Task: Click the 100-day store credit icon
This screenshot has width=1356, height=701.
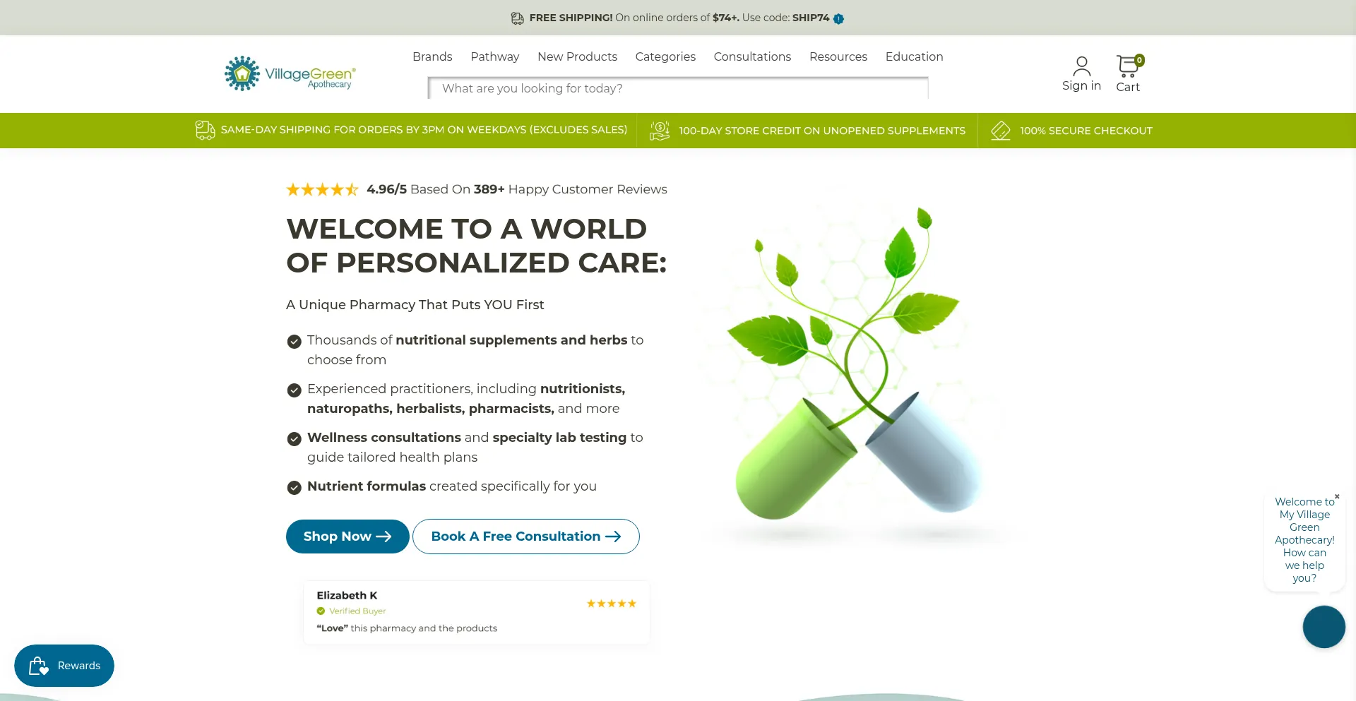Action: (x=659, y=131)
